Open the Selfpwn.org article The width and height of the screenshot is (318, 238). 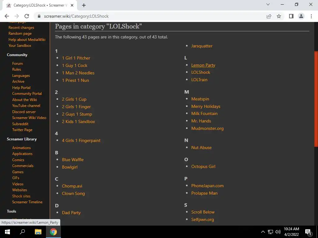202,220
